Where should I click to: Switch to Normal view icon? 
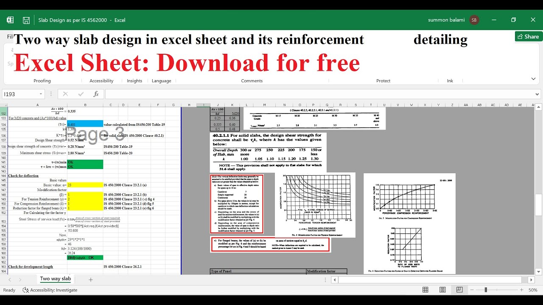click(x=425, y=290)
